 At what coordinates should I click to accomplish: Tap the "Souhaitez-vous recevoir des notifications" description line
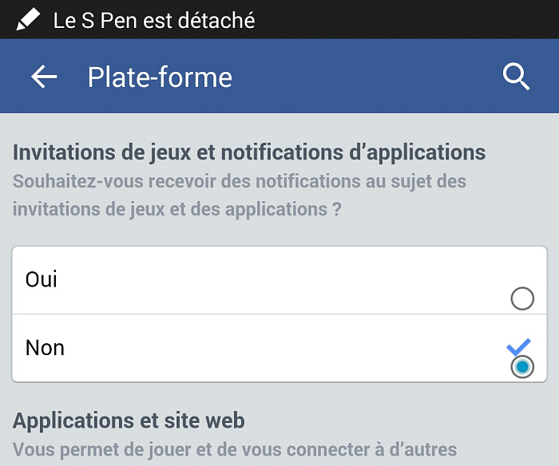pos(239,181)
